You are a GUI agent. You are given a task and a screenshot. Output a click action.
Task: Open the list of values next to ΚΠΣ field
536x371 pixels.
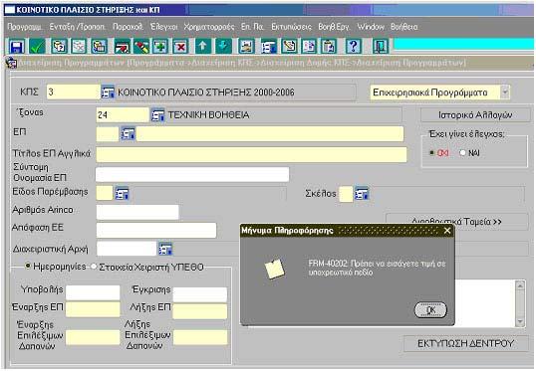[108, 93]
